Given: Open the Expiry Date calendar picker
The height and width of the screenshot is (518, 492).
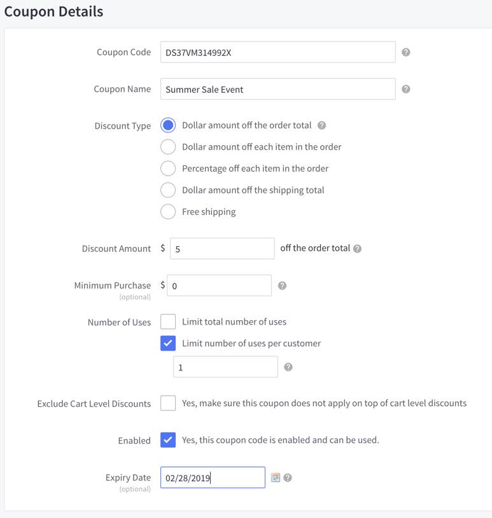Looking at the screenshot, I should click(x=275, y=477).
